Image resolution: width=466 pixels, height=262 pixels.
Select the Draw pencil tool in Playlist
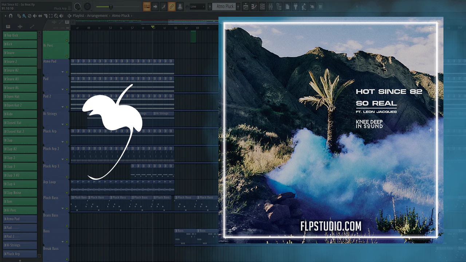(19, 16)
